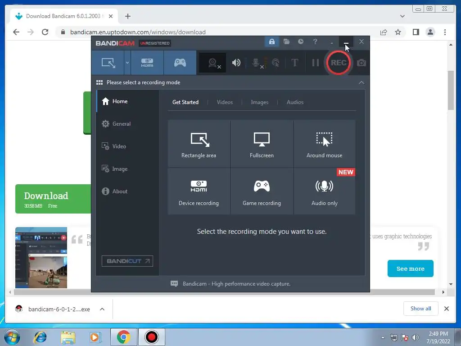Image resolution: width=461 pixels, height=346 pixels.
Task: Open new tab with plus button
Action: pos(127,16)
